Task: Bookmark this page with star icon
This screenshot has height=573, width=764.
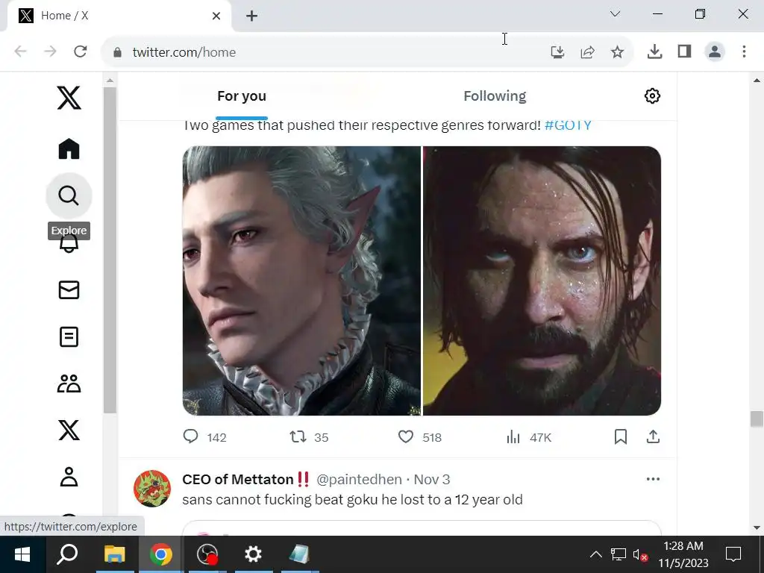Action: coord(617,51)
